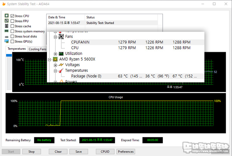Click the AMD Ryzen 5 5600X chip icon
232x156 pixels.
click(55, 59)
